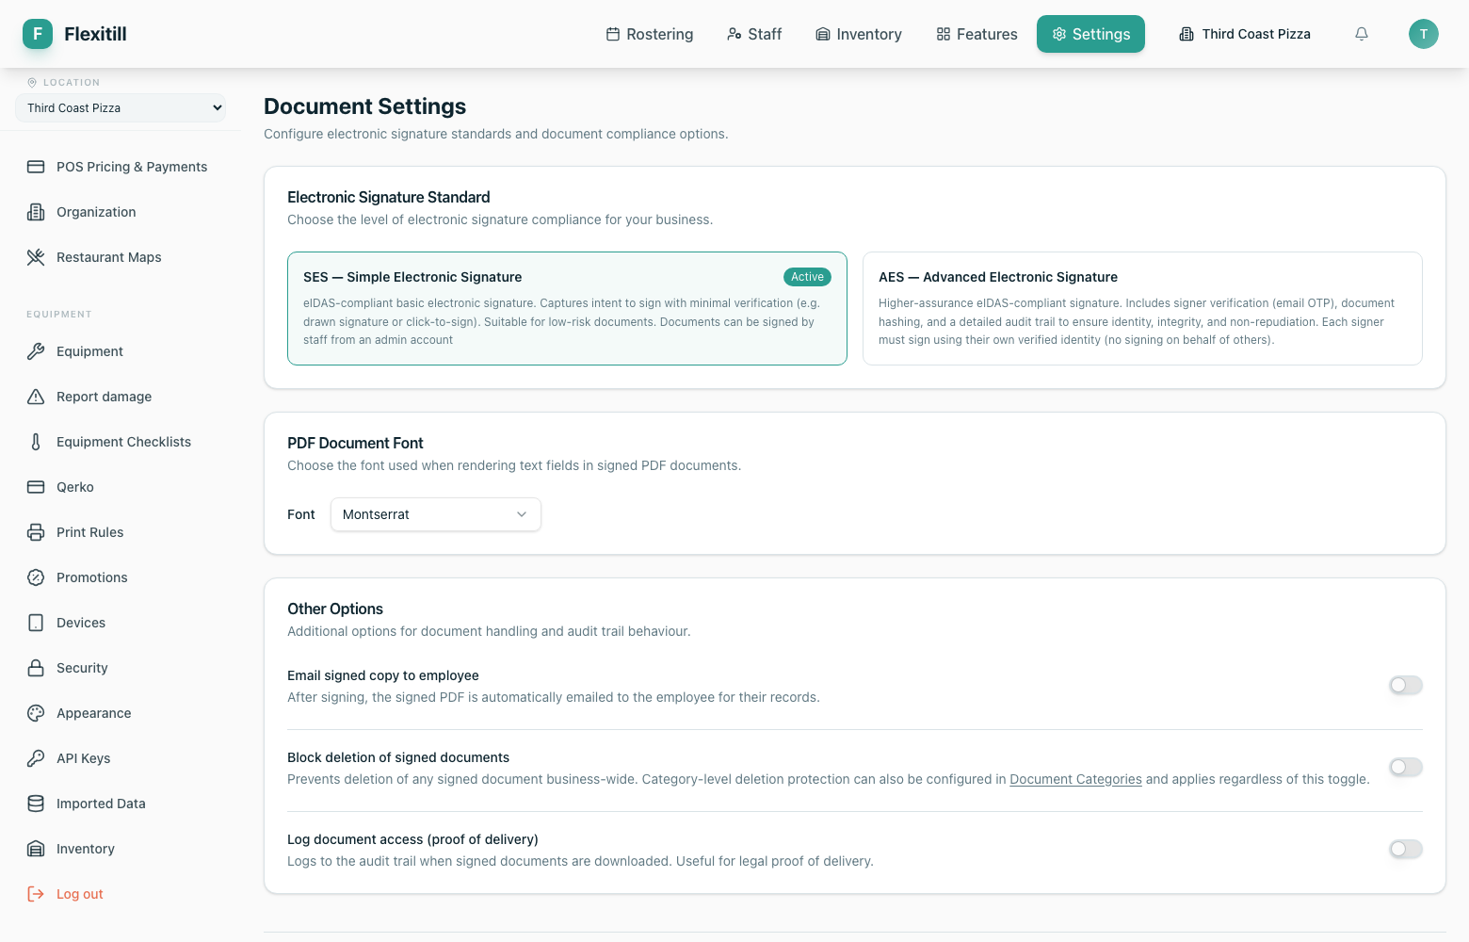Screen dimensions: 1469x942
Task: Click the Devices tablet icon
Action: tap(36, 623)
